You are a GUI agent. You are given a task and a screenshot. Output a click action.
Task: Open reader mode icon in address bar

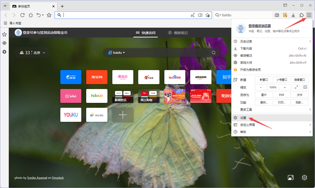coord(200,15)
